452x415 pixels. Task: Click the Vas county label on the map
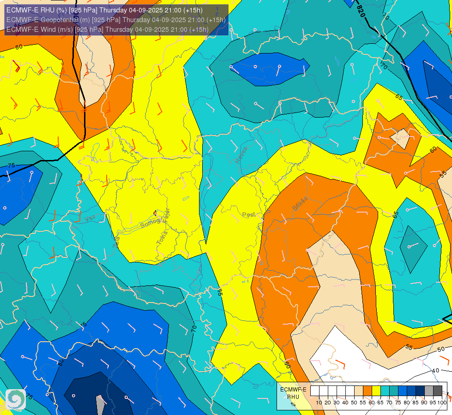point(90,219)
